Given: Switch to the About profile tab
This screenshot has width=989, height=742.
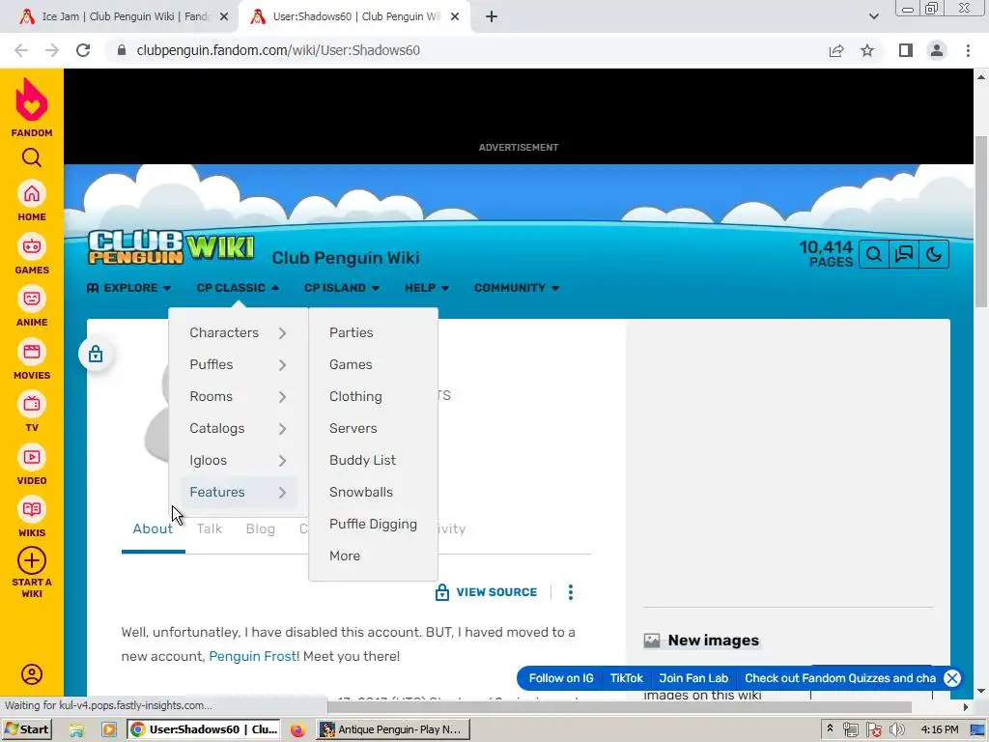Looking at the screenshot, I should [x=153, y=528].
